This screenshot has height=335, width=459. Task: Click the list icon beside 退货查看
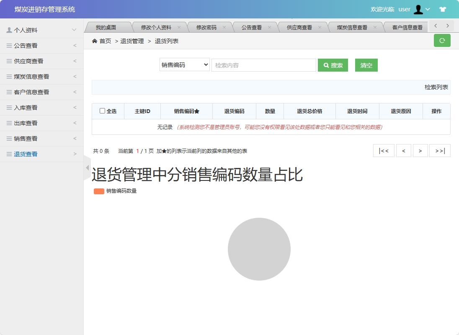pos(9,154)
